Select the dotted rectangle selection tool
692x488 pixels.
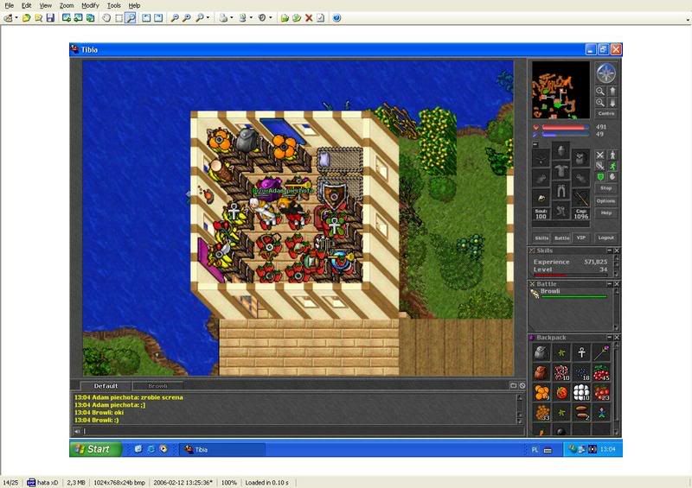pyautogui.click(x=119, y=18)
